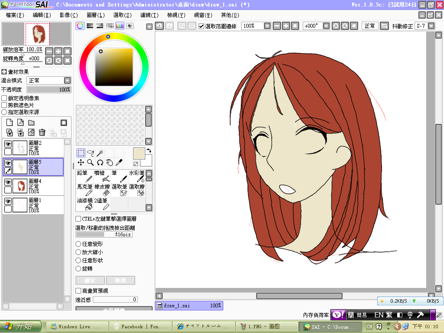Create a new linework layer
Screen dimensions: 444x333
click(x=20, y=122)
